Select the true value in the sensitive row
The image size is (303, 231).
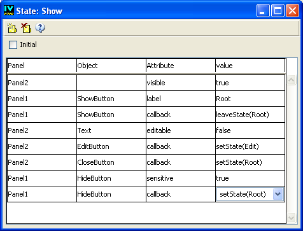pos(250,178)
